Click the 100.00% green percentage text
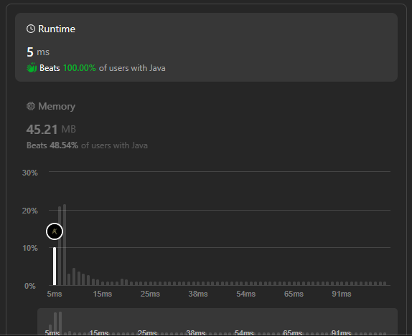The height and width of the screenshot is (336, 412). (x=80, y=68)
